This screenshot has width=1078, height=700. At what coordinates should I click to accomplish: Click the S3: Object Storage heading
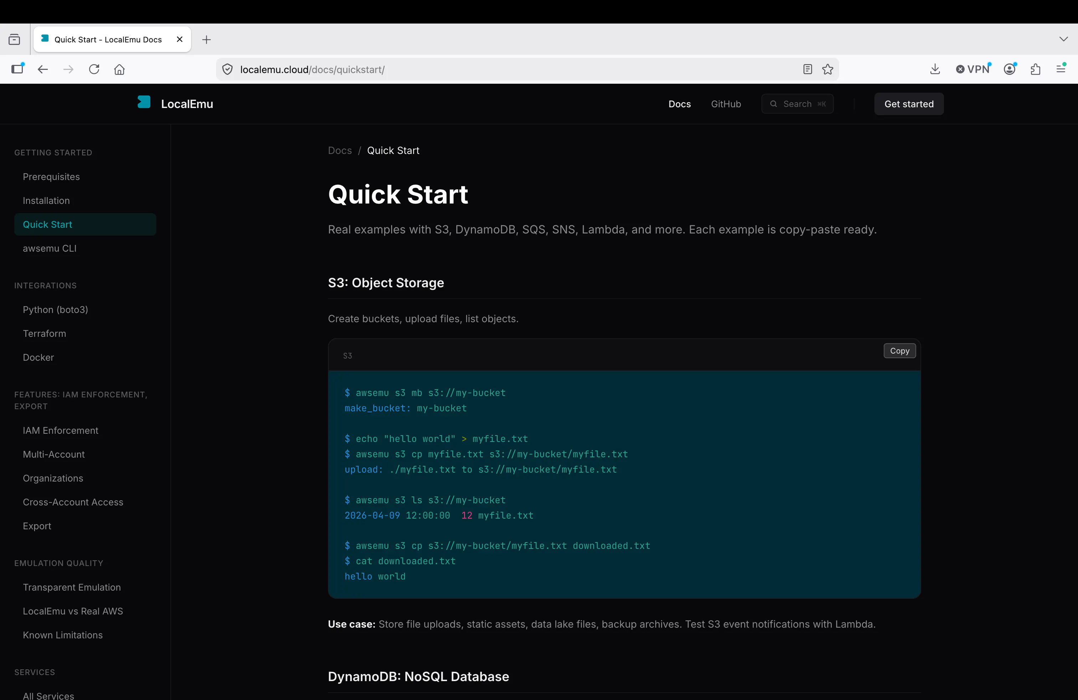386,283
